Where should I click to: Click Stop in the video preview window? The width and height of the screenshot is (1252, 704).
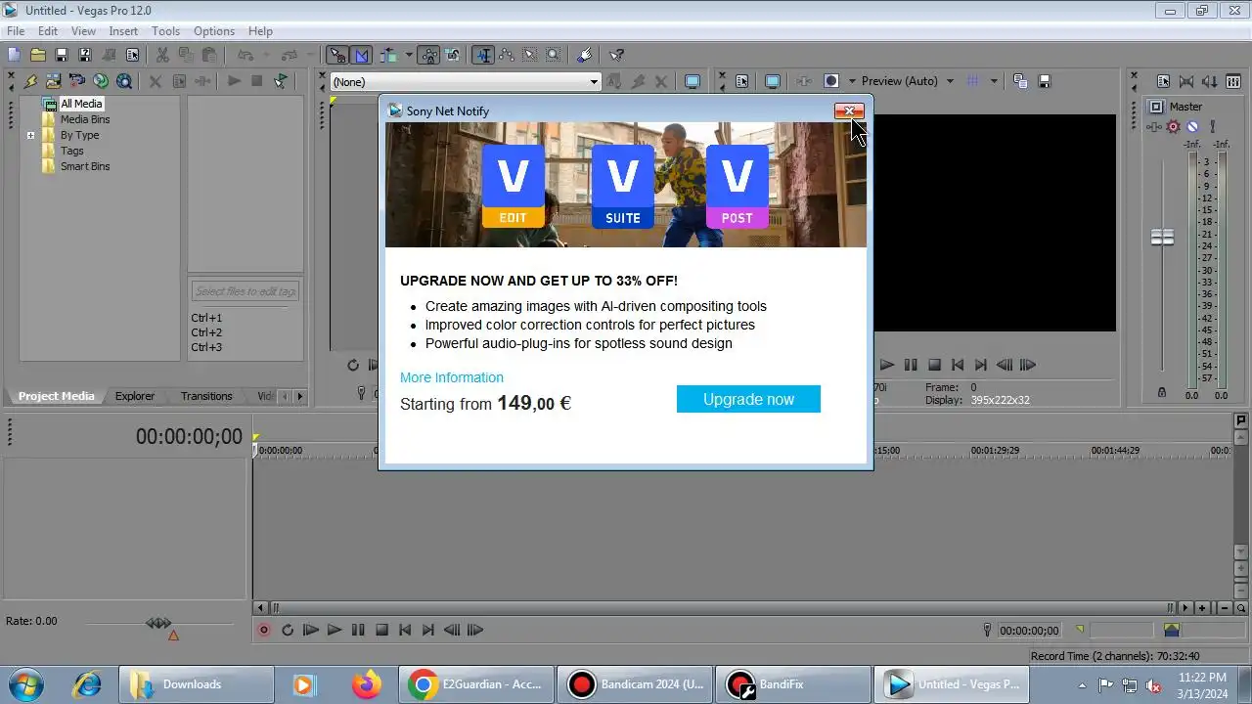pyautogui.click(x=934, y=365)
